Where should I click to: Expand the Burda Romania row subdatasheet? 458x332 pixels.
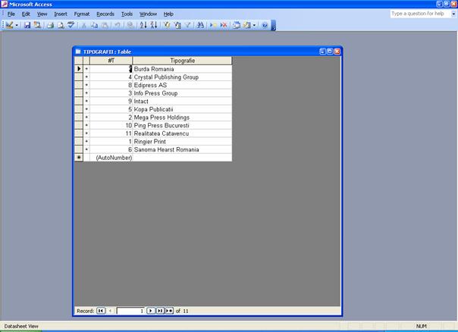[86, 69]
